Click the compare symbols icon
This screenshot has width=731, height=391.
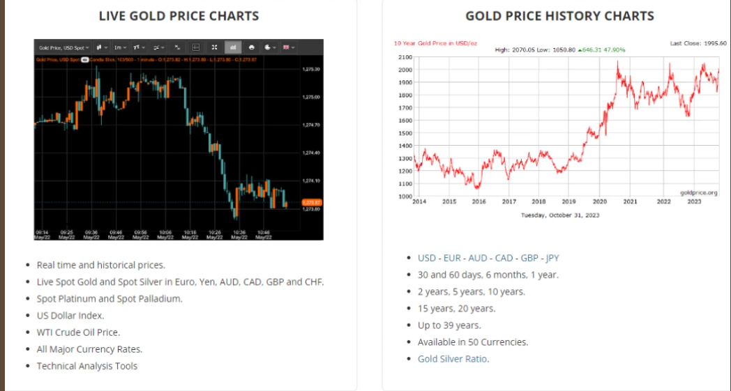click(x=177, y=47)
